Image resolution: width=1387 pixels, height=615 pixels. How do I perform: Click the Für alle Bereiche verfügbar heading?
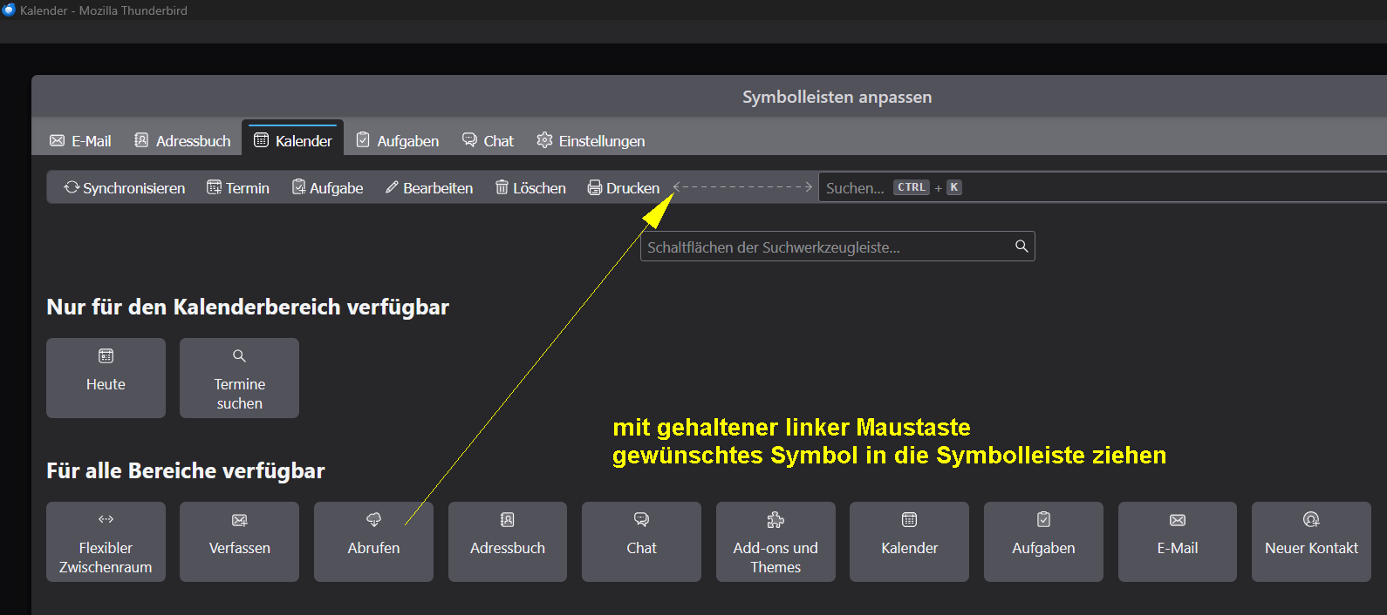point(186,470)
